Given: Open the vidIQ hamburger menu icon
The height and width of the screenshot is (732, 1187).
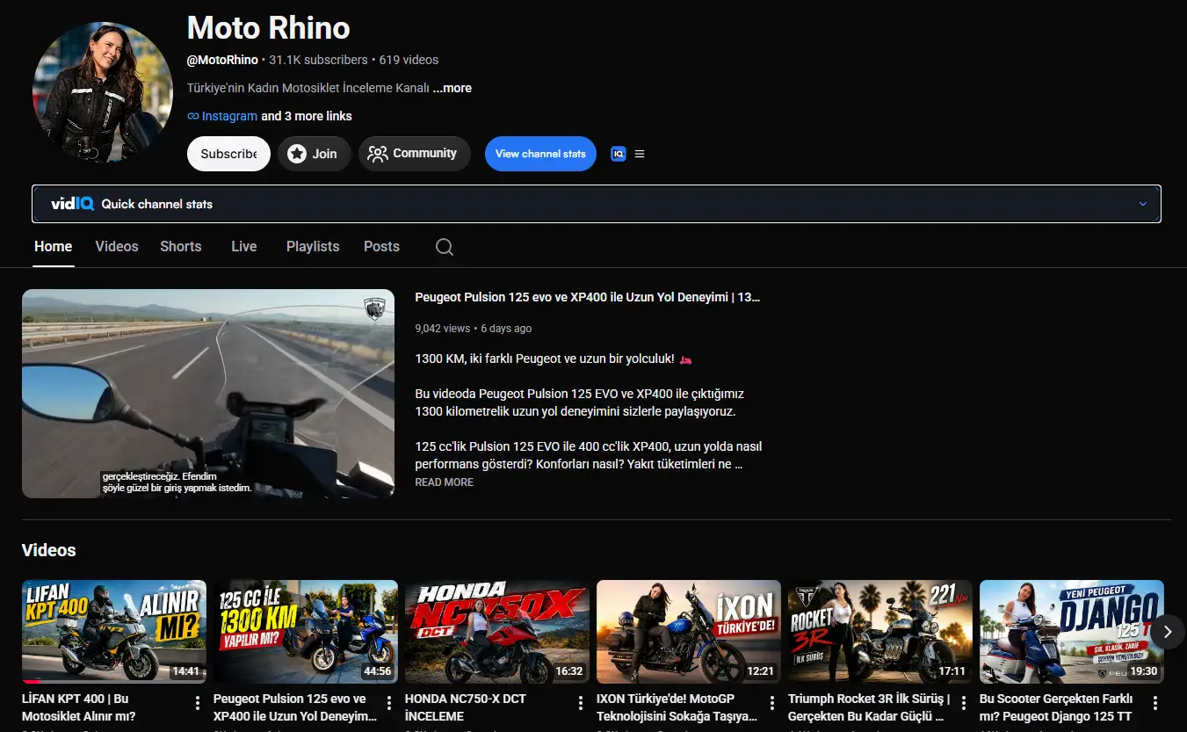Looking at the screenshot, I should point(640,154).
